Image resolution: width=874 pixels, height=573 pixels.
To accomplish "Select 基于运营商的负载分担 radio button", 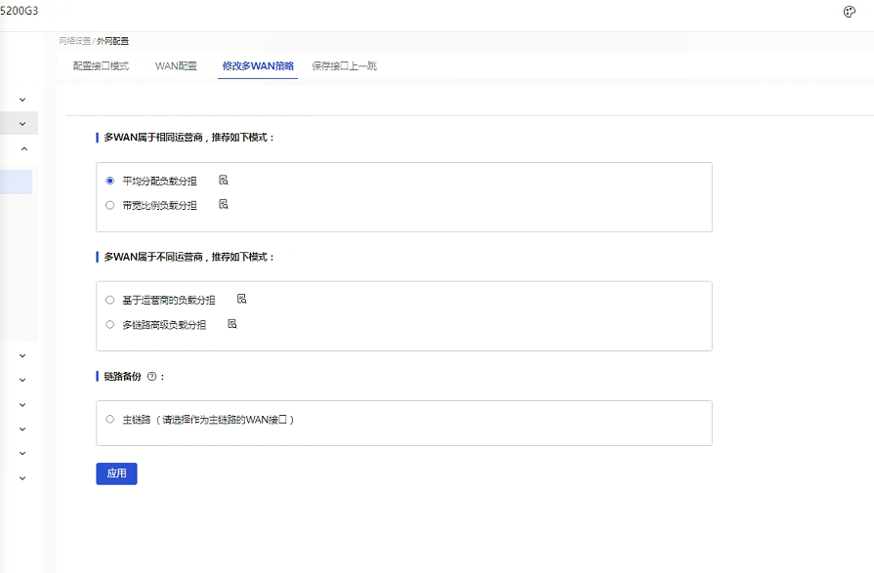I will [x=109, y=300].
